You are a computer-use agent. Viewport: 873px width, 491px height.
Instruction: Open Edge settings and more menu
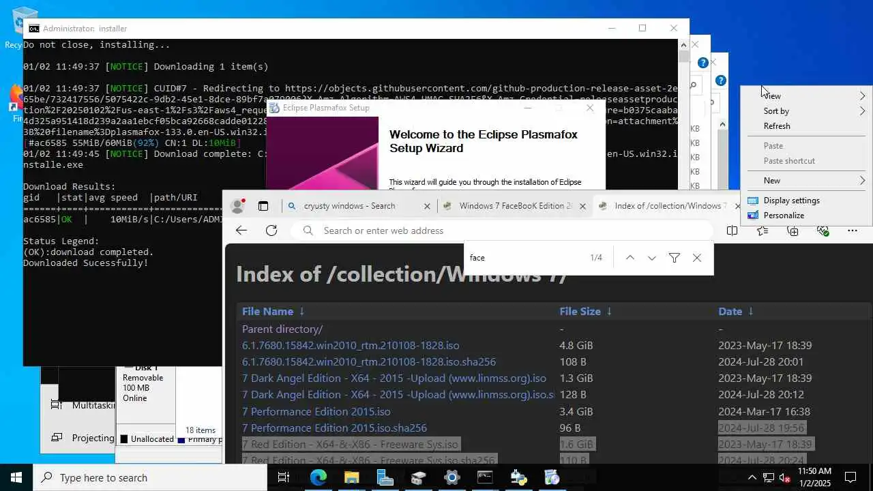point(853,230)
